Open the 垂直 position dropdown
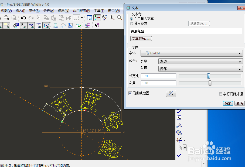This screenshot has height=167, width=245. 200,69
